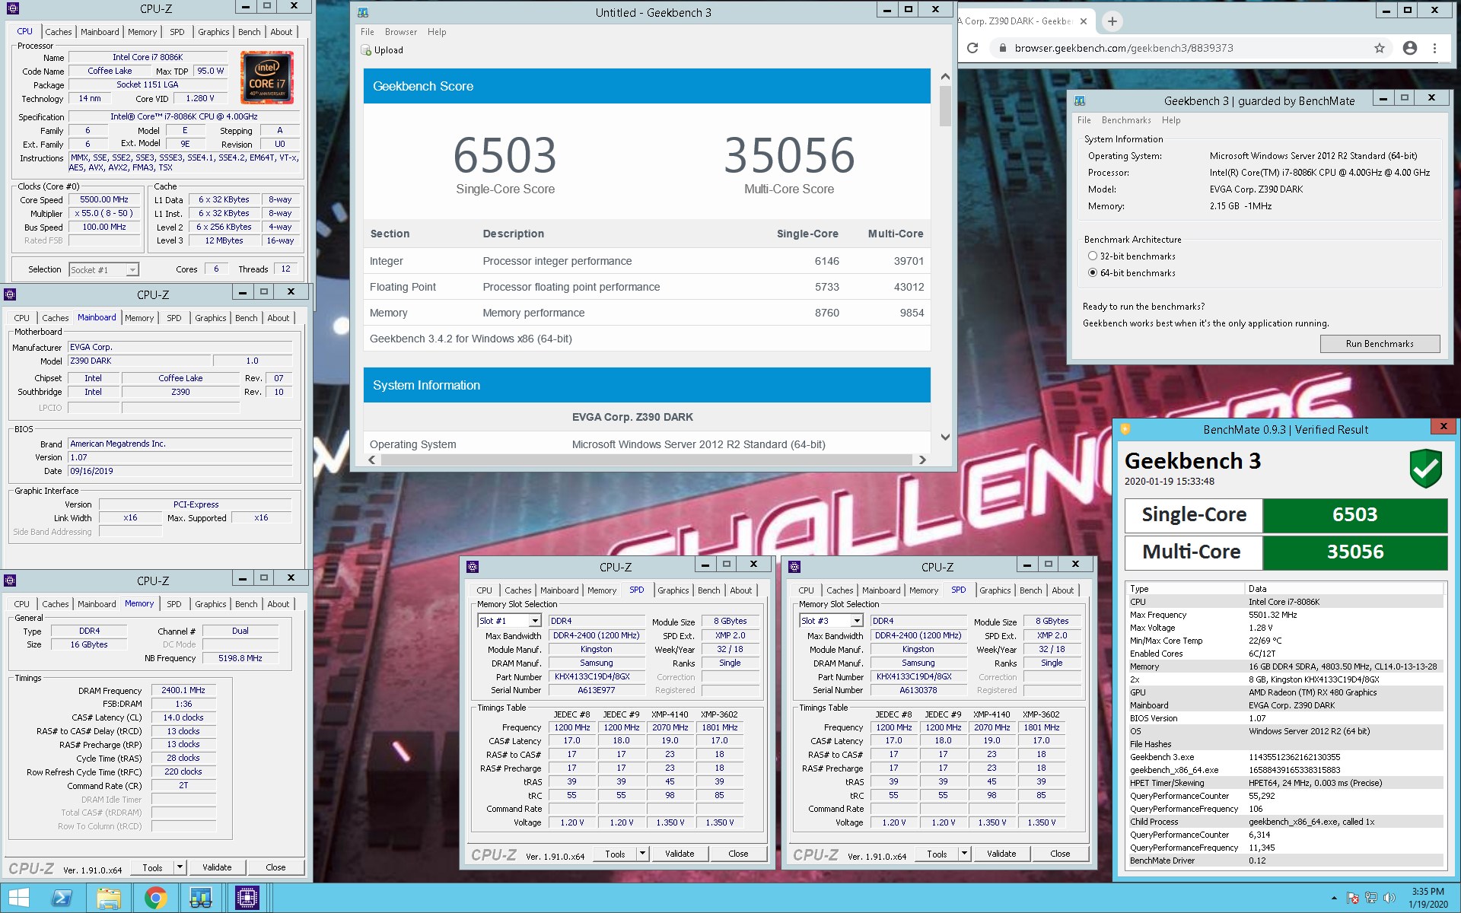Viewport: 1461px width, 913px height.
Task: Open File Explorer from the taskbar
Action: pos(109,899)
